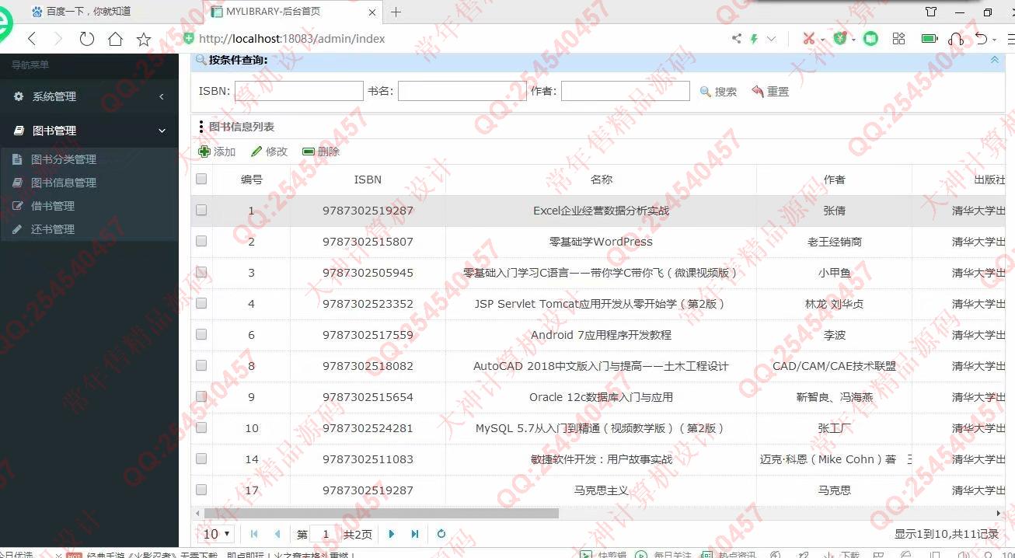
Task: Click the browser forward arrow
Action: click(x=58, y=39)
